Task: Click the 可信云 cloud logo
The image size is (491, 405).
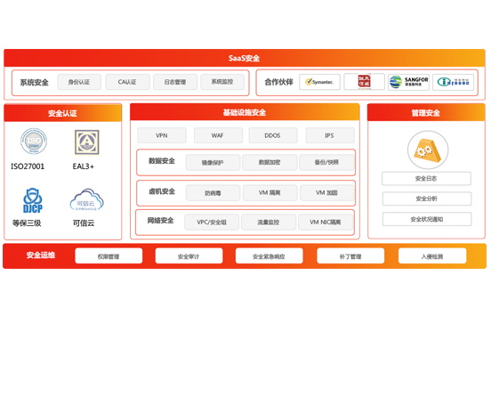Action: [x=87, y=200]
